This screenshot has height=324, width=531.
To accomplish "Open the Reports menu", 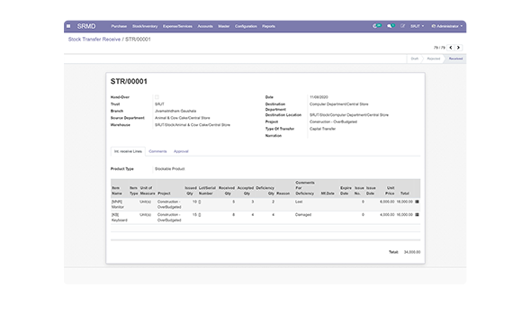I will coord(268,26).
